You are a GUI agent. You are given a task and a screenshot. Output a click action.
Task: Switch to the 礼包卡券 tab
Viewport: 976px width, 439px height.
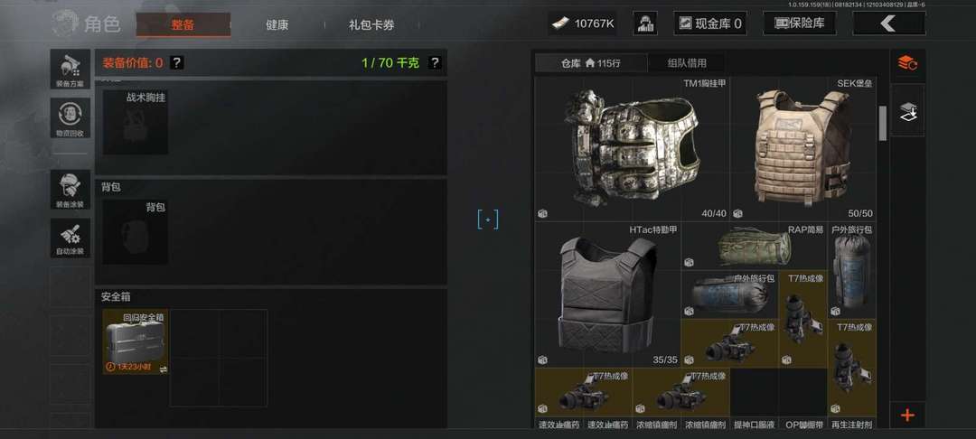click(371, 25)
